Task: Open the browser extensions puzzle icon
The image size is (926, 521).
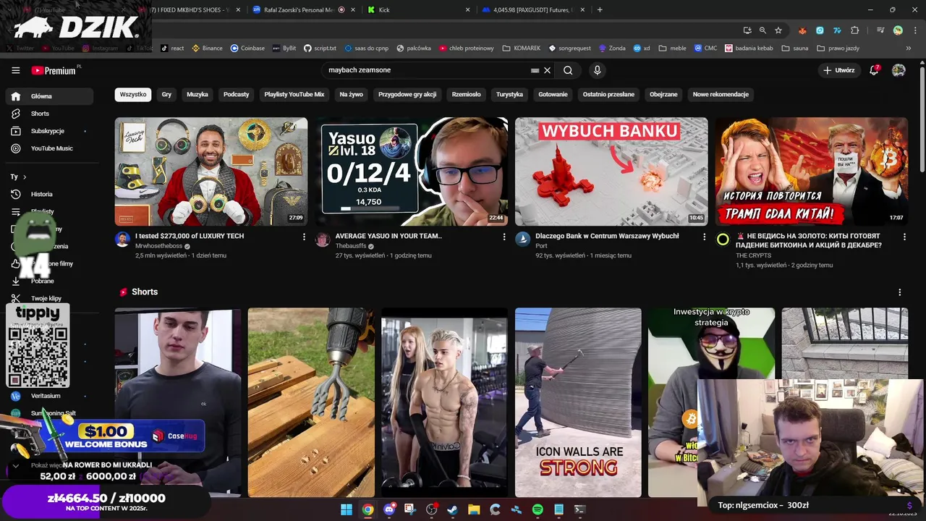Action: [855, 30]
